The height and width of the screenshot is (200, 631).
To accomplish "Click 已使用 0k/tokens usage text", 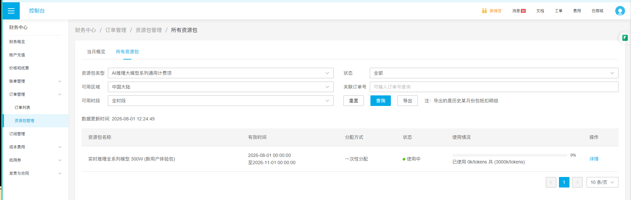I will [x=489, y=162].
